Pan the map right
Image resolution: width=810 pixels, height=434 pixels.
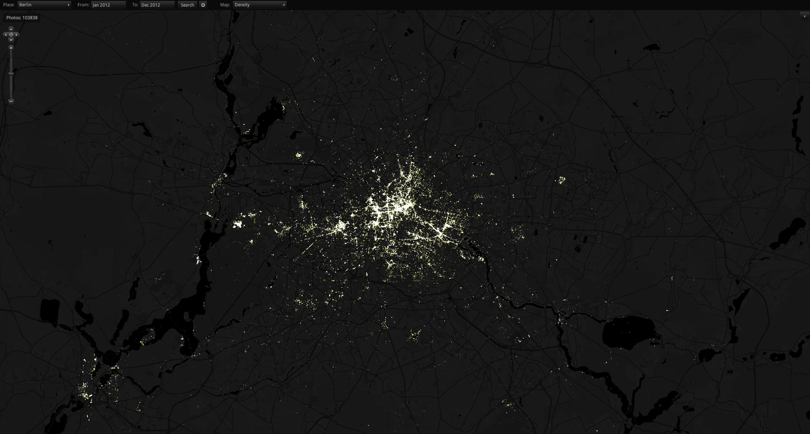[16, 34]
